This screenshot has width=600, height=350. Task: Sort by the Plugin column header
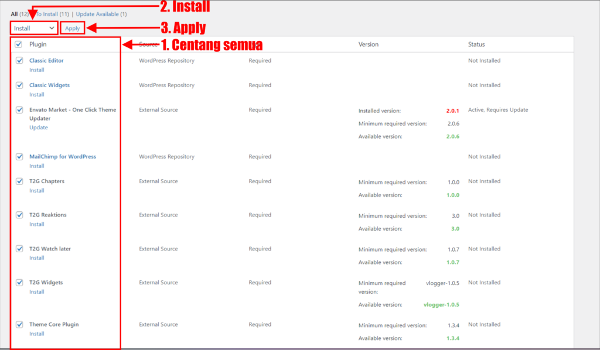[38, 44]
